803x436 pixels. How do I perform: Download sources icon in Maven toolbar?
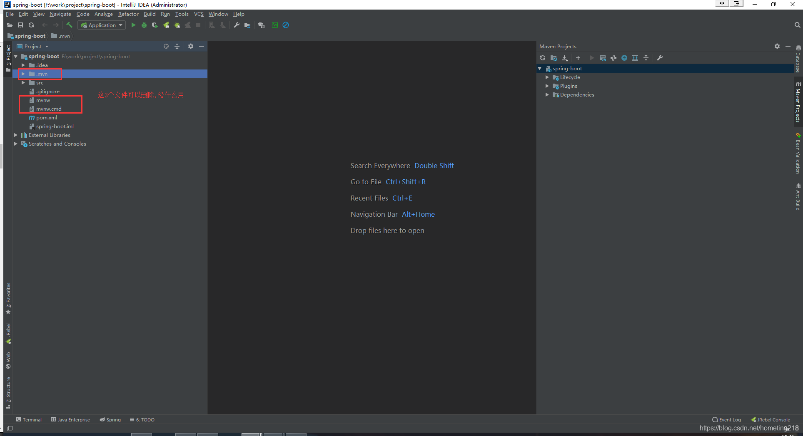click(x=565, y=58)
